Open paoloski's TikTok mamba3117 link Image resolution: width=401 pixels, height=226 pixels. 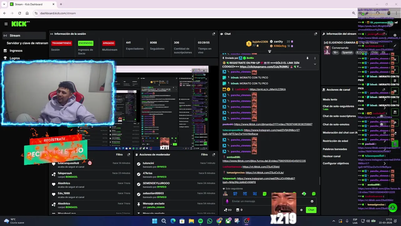pos(273,124)
